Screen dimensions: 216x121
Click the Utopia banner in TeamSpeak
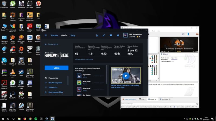pyautogui.click(x=179, y=45)
